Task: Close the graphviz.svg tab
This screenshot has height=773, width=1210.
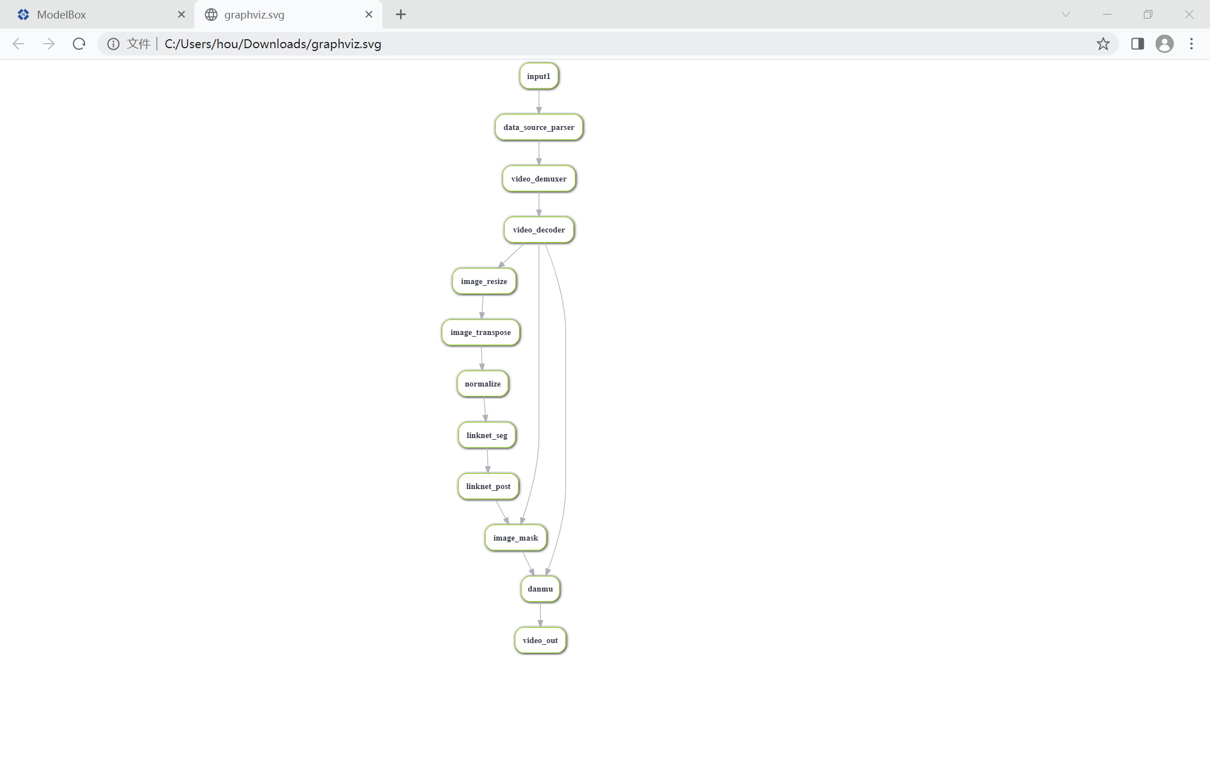Action: [x=369, y=15]
